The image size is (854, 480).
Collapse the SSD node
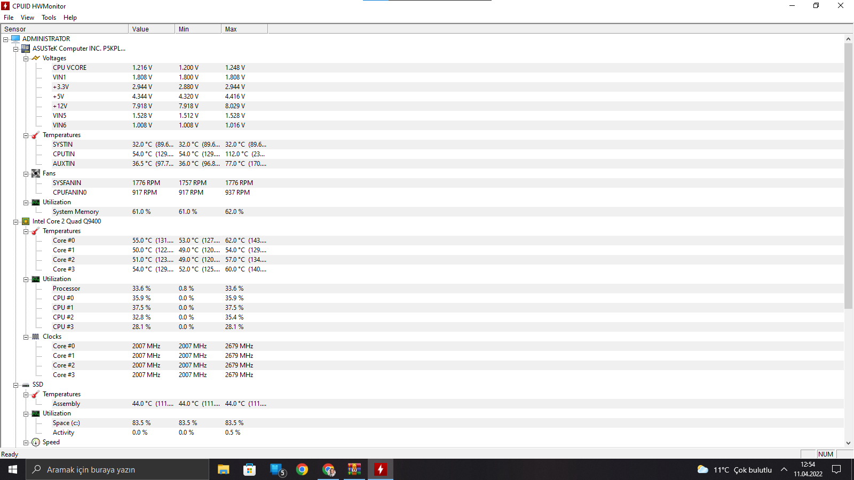tap(15, 385)
